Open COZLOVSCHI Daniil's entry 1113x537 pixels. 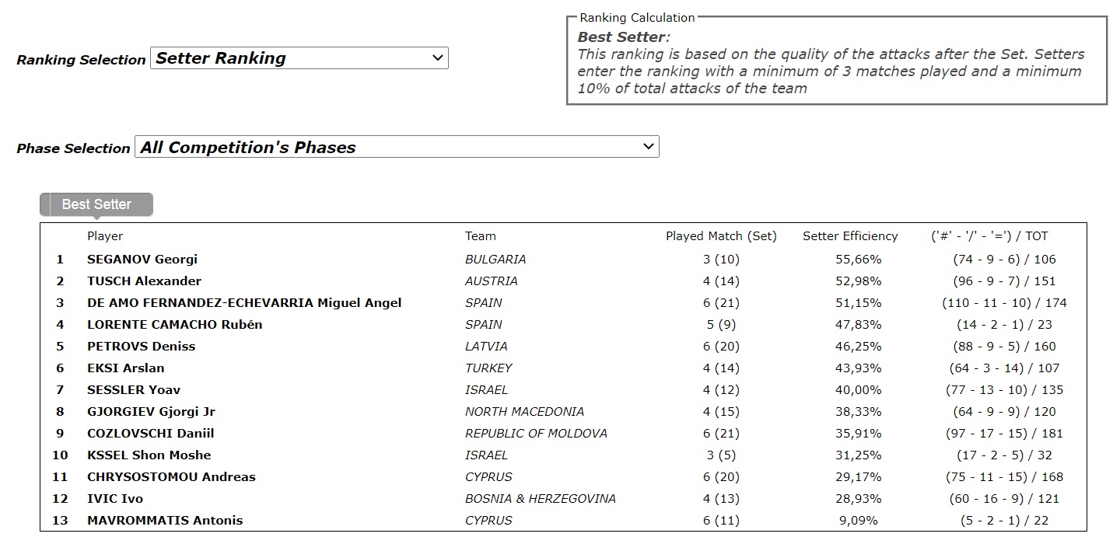click(150, 434)
